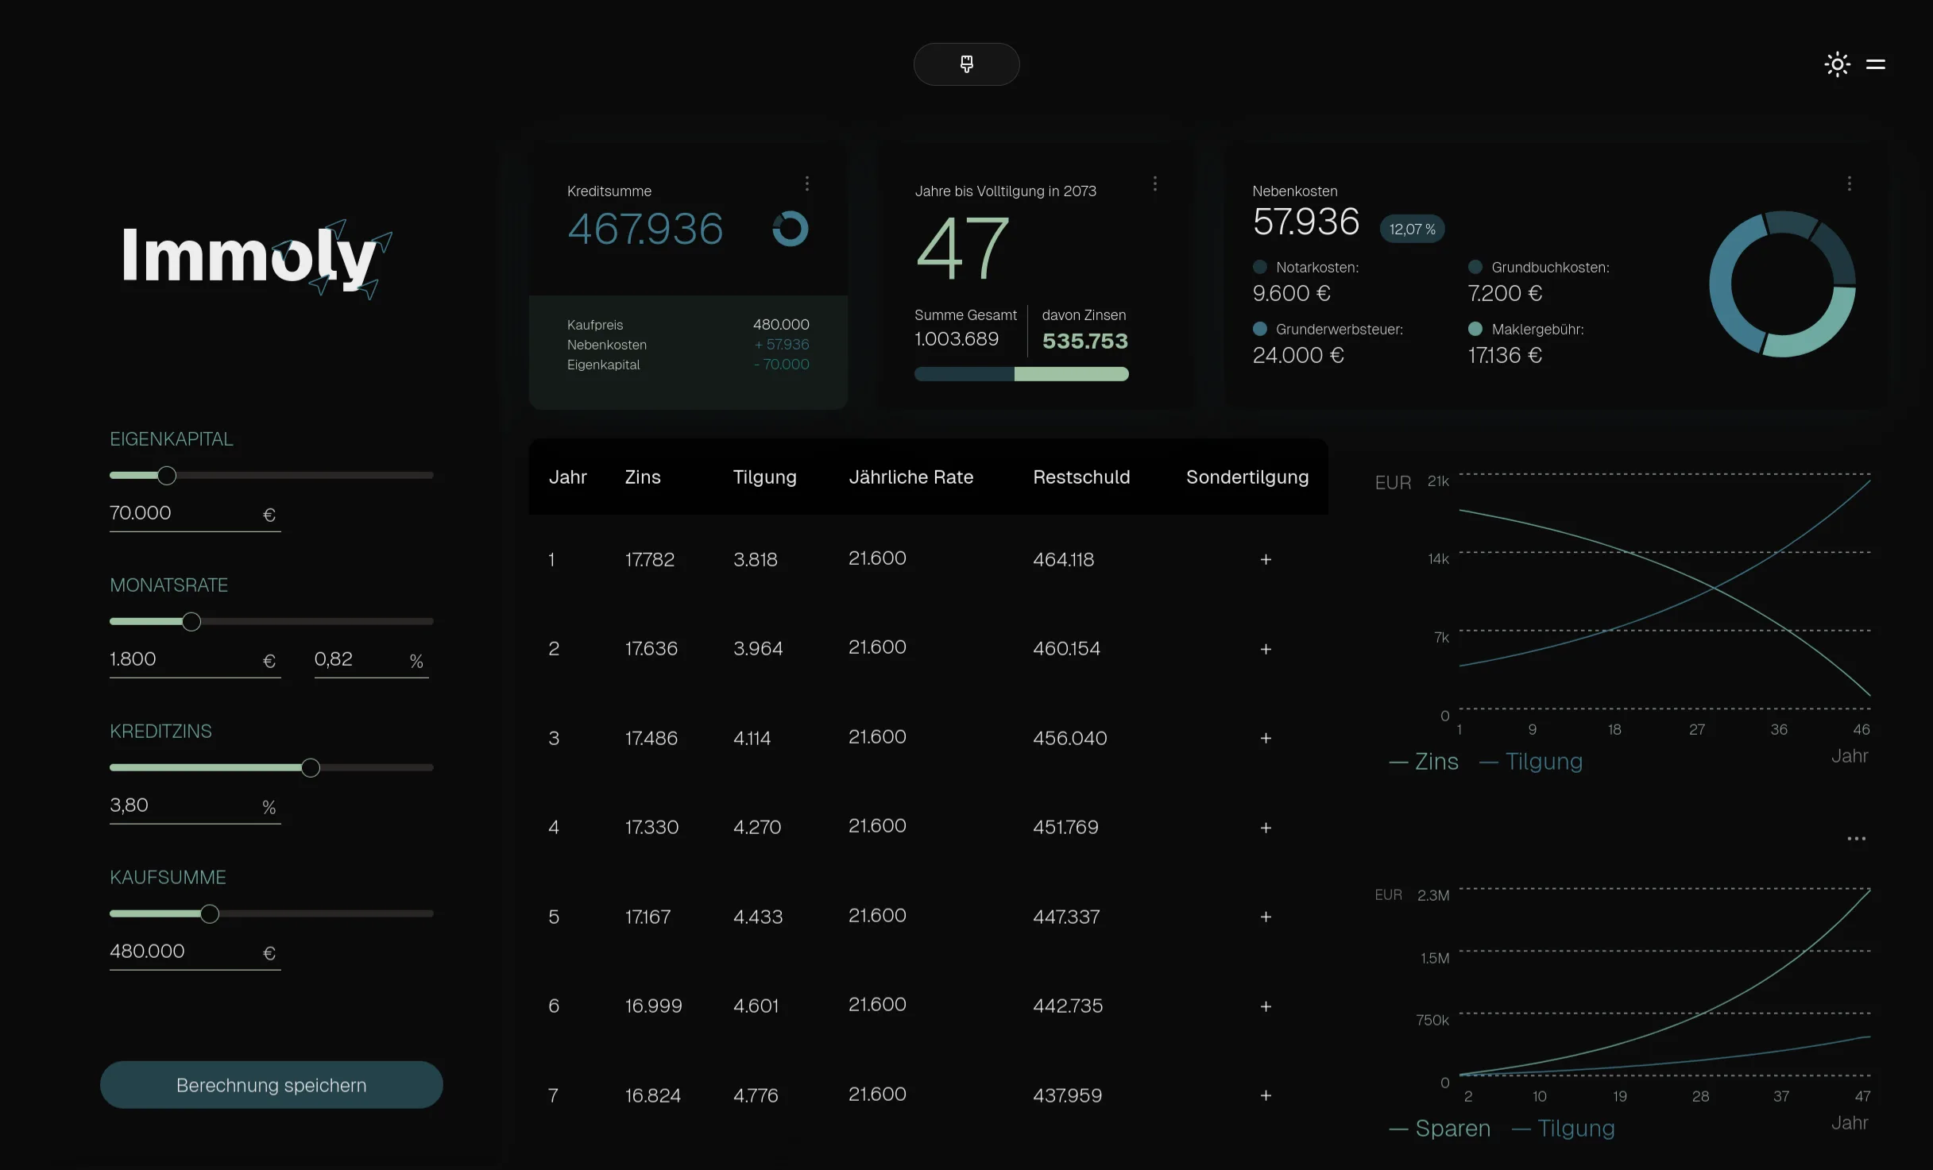Open the Jahre bis Volltilgung card options
Screen dimensions: 1933x1170
(1155, 183)
